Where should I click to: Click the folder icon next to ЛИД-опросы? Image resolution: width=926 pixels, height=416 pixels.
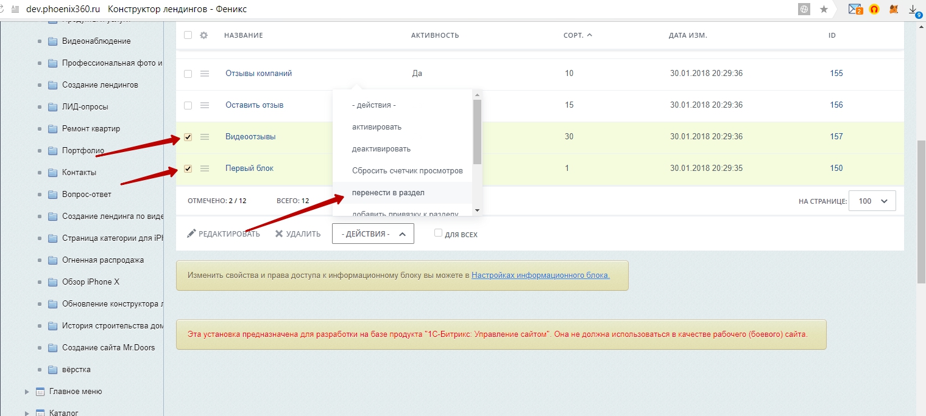click(x=52, y=107)
